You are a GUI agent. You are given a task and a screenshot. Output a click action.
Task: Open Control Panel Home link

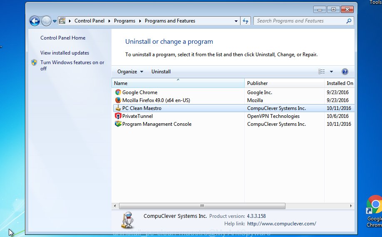click(63, 38)
